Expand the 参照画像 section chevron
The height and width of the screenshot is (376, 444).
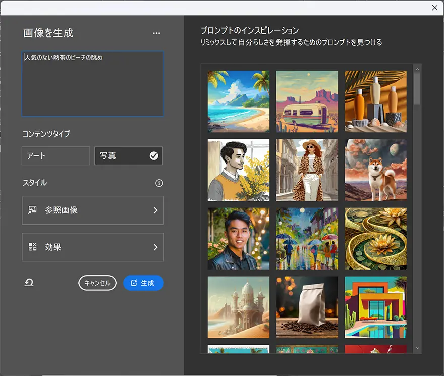tap(155, 210)
